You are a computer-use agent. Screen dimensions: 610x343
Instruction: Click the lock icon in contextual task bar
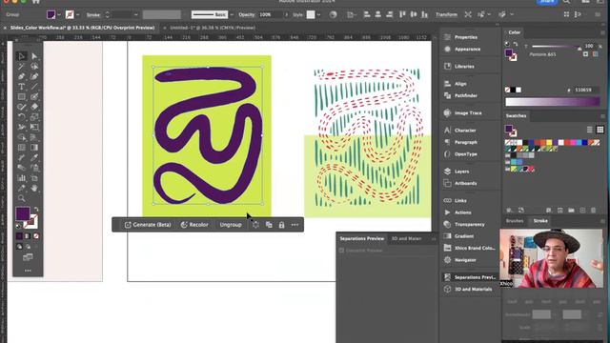[x=281, y=225]
